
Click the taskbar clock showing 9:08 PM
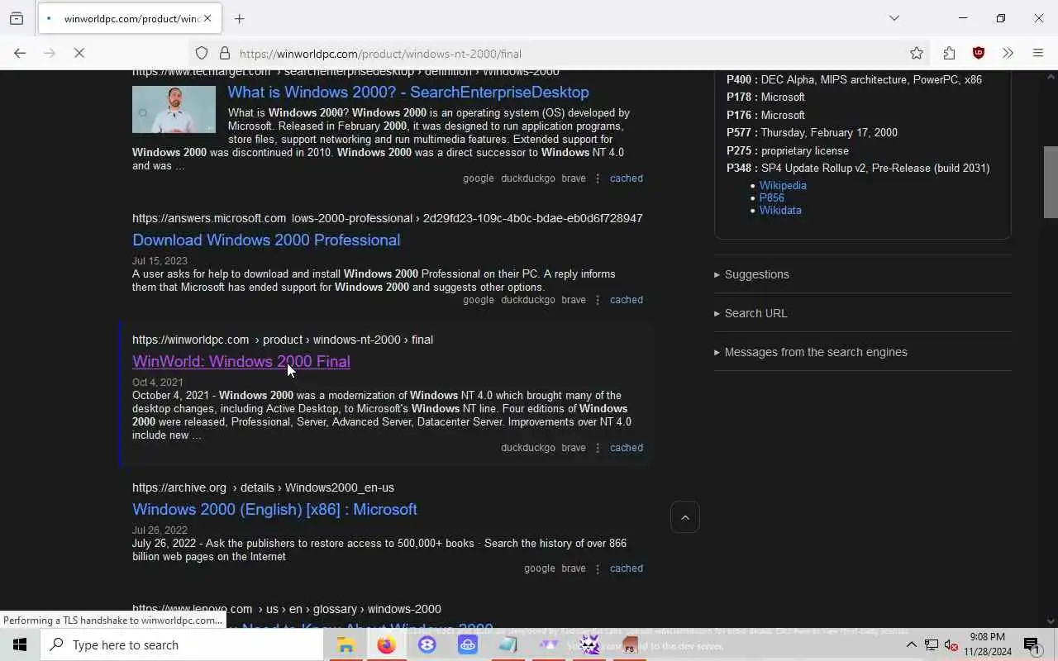988,644
